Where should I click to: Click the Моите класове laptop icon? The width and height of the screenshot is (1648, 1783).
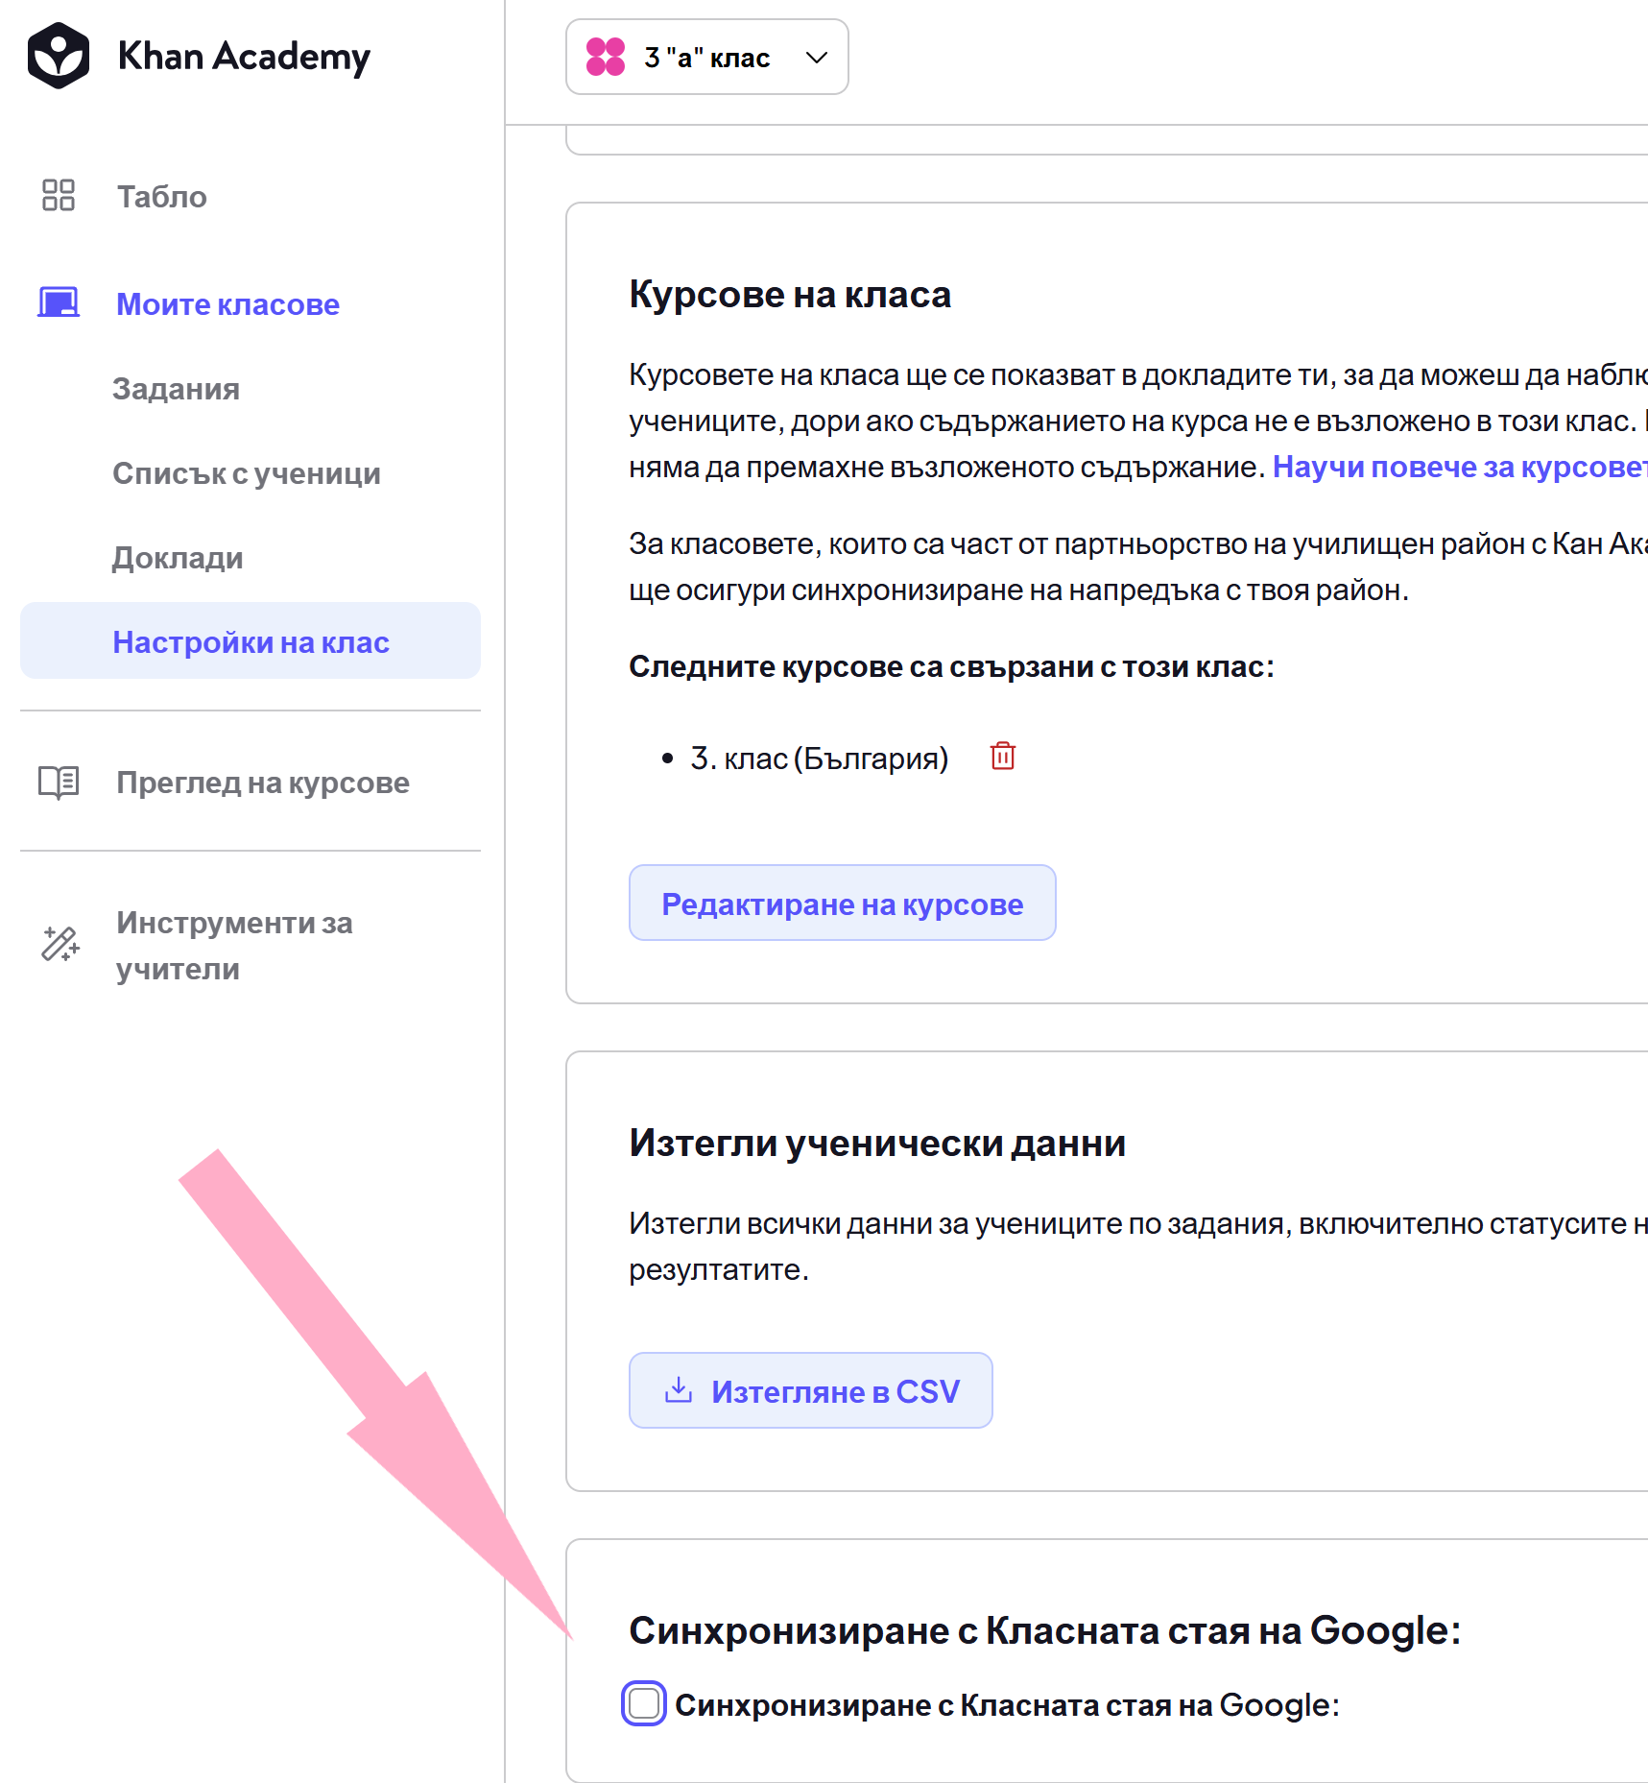pos(59,302)
